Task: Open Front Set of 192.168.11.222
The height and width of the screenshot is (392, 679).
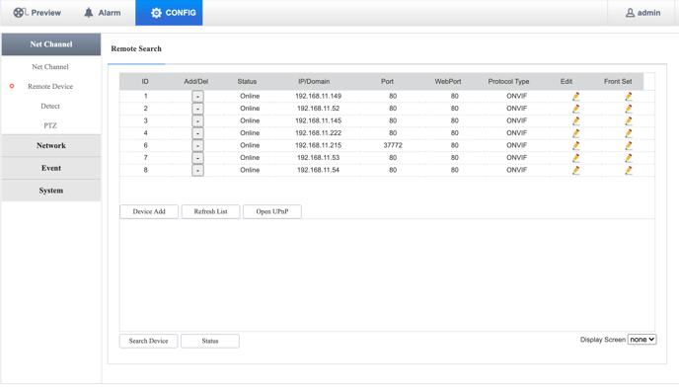Action: click(x=629, y=133)
